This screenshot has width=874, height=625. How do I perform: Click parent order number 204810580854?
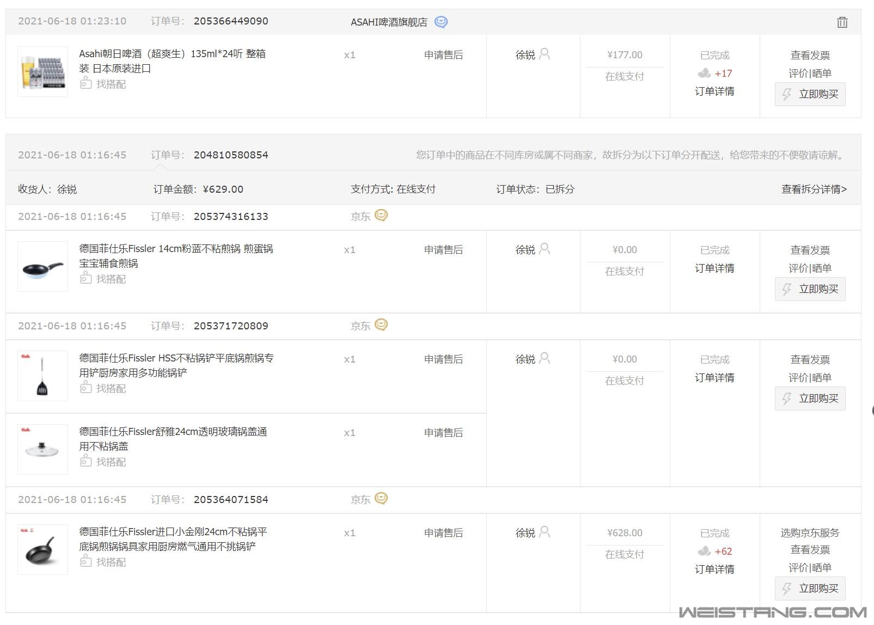(x=231, y=155)
